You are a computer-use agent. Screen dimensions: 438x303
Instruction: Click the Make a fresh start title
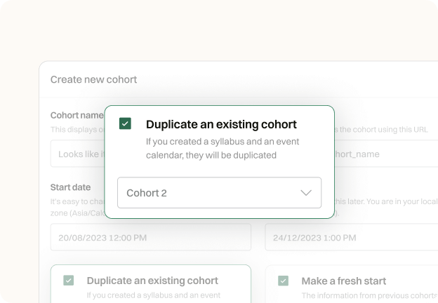344,281
